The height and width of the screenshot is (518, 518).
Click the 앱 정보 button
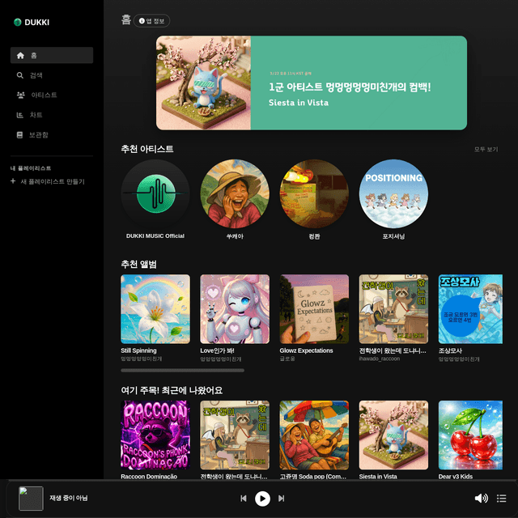pos(152,20)
